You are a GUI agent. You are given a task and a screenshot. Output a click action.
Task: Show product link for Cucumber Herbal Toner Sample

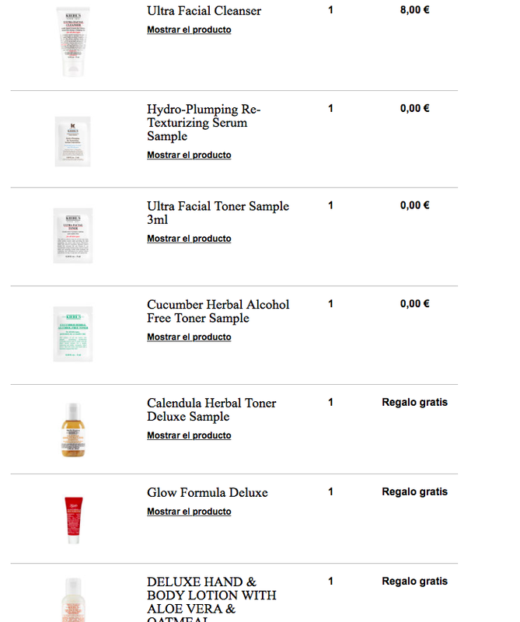pyautogui.click(x=189, y=337)
